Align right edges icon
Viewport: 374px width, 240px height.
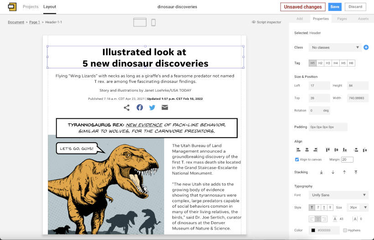tap(315, 150)
